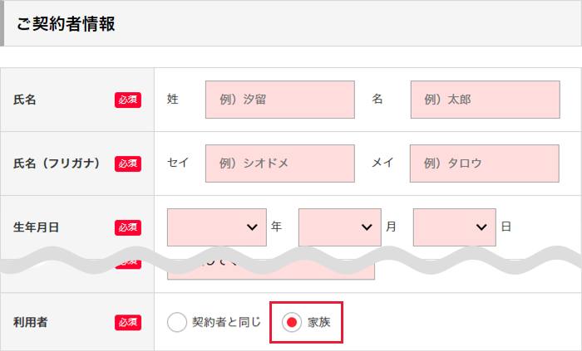Viewport: 582px width, 351px height.
Task: Focus the メイ furigana input field
Action: point(485,163)
